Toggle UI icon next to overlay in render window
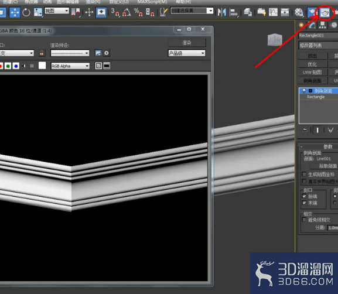Screen dimensions: 338x294 tap(107, 66)
